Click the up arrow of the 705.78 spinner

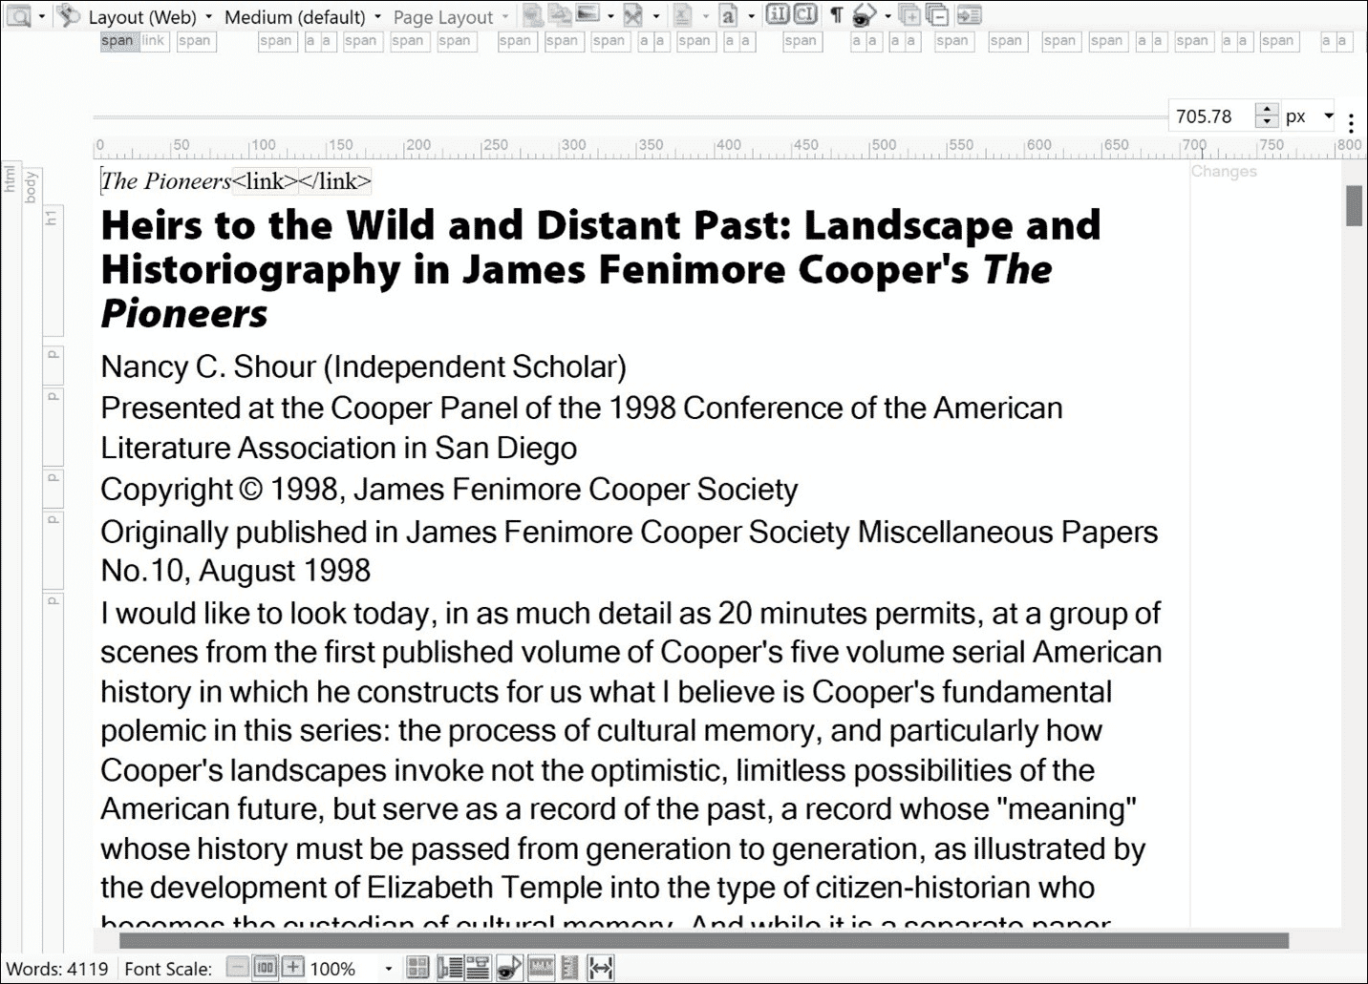tap(1267, 110)
